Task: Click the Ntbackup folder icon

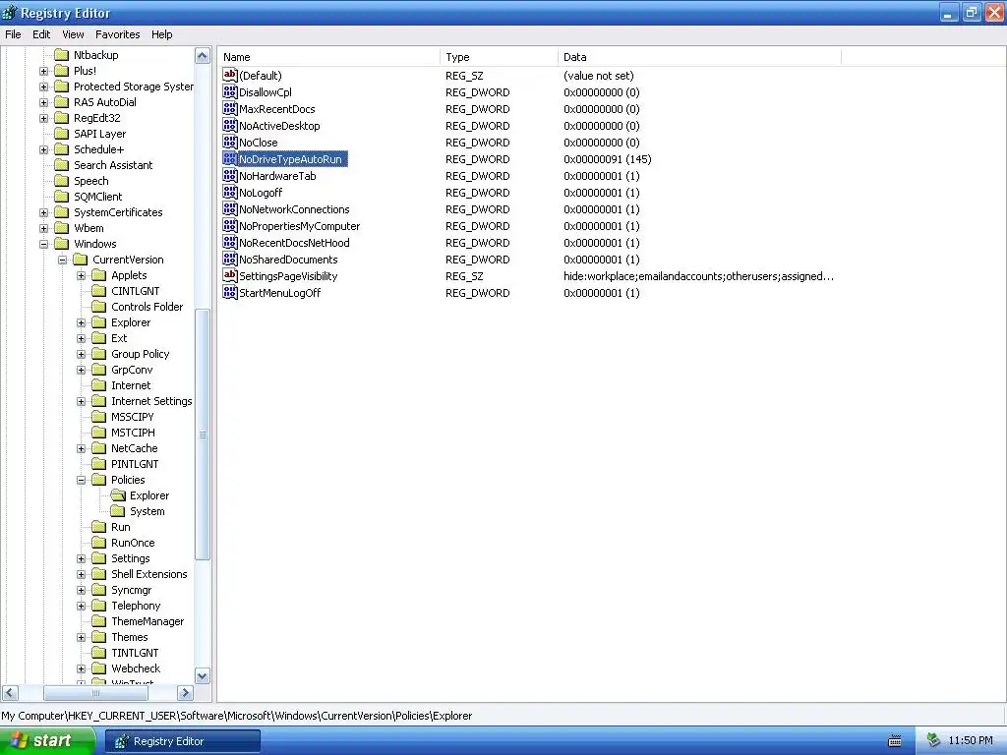Action: 62,55
